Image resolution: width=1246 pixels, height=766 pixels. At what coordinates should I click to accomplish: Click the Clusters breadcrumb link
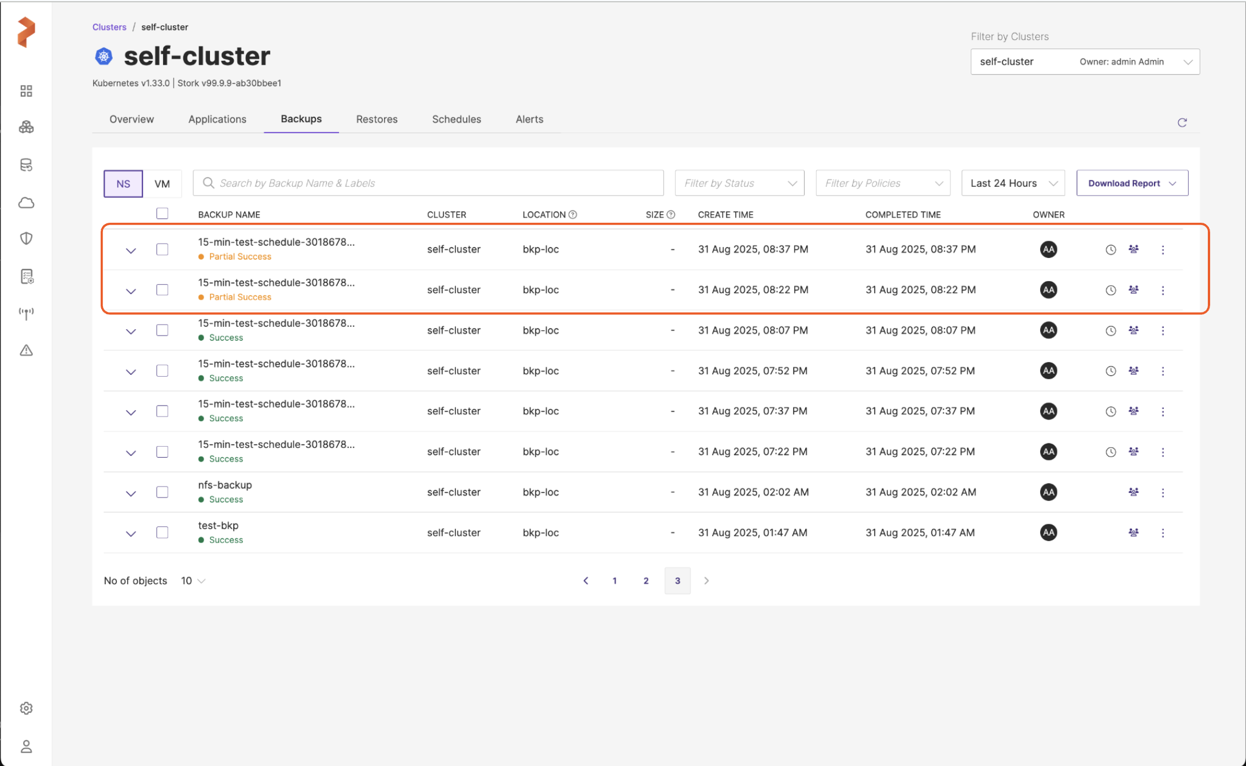[x=109, y=27]
